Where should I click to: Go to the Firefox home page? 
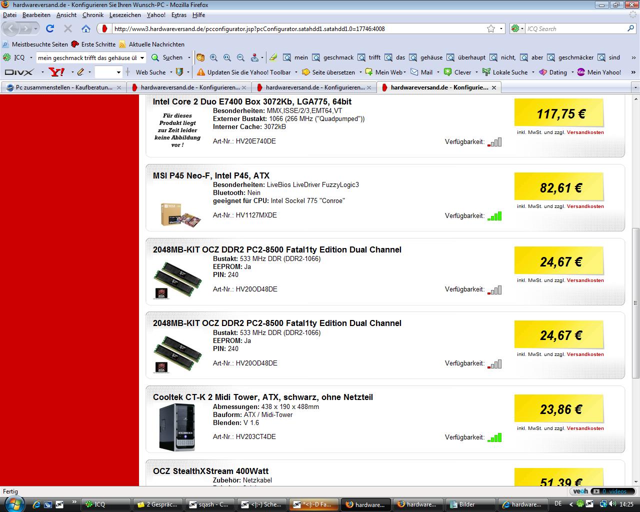86,28
